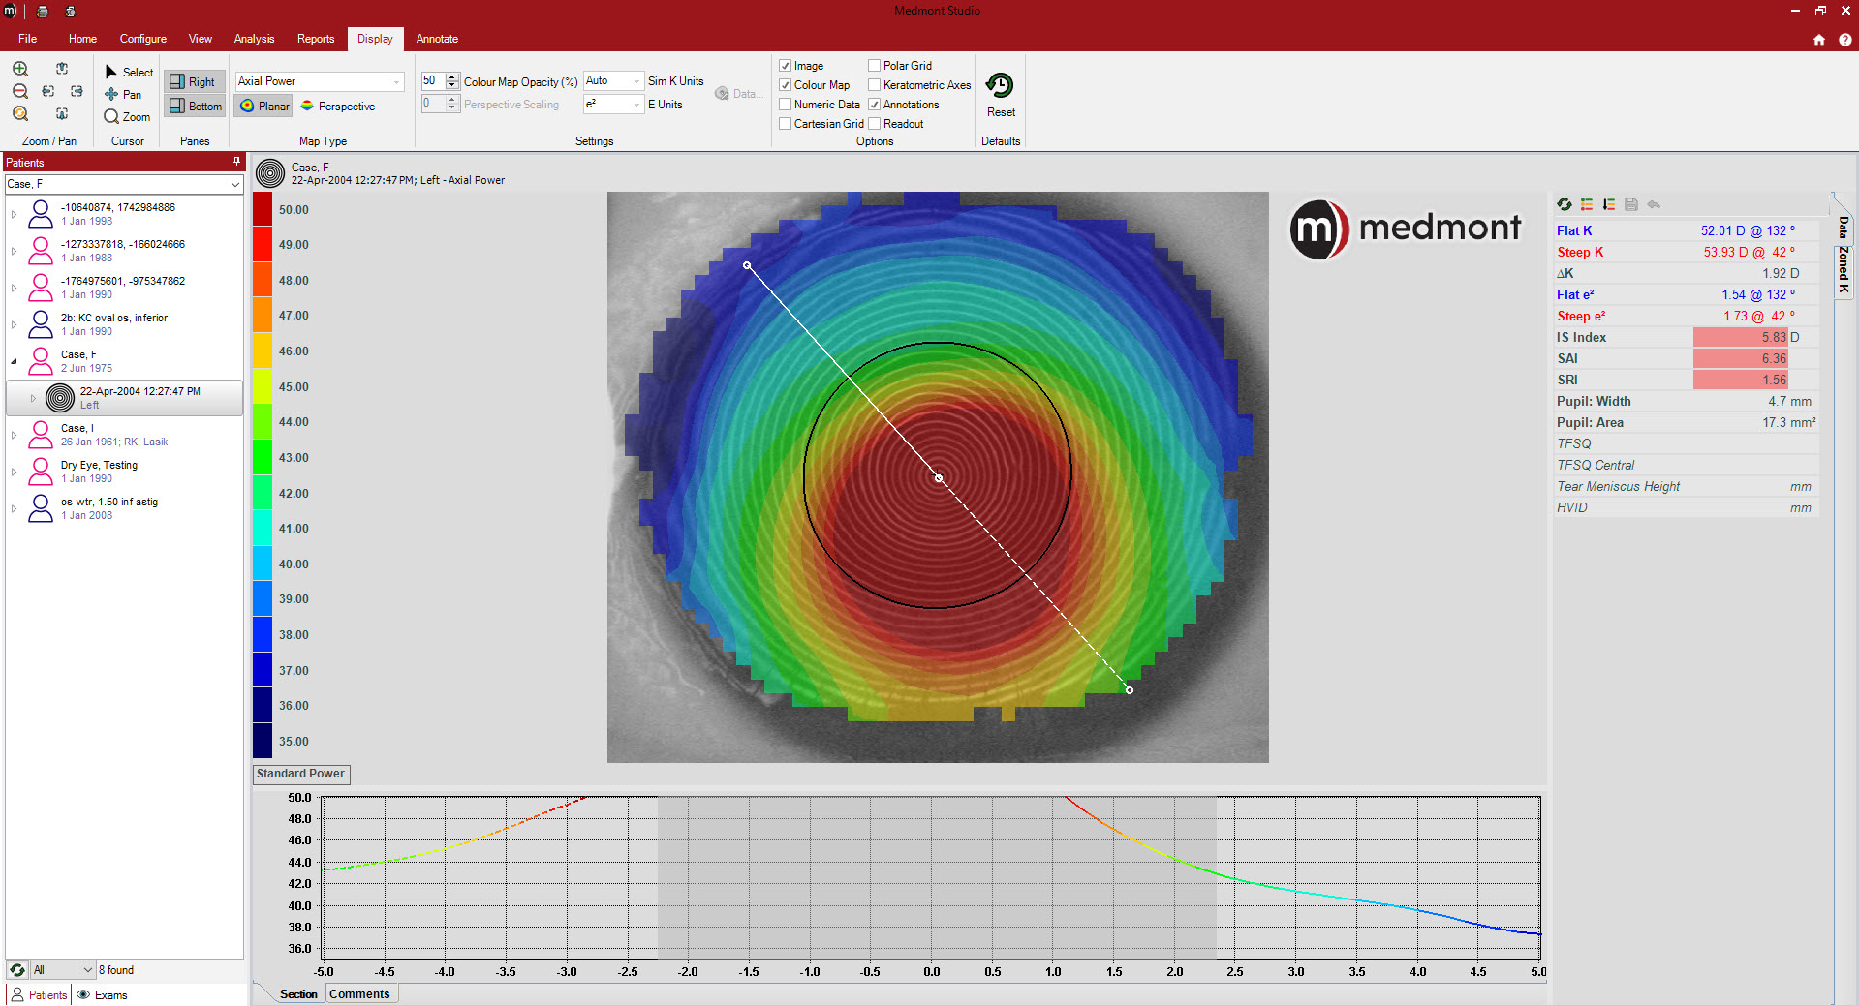This screenshot has height=1006, width=1859.
Task: Open the Comments tab below the graph
Action: (x=359, y=994)
